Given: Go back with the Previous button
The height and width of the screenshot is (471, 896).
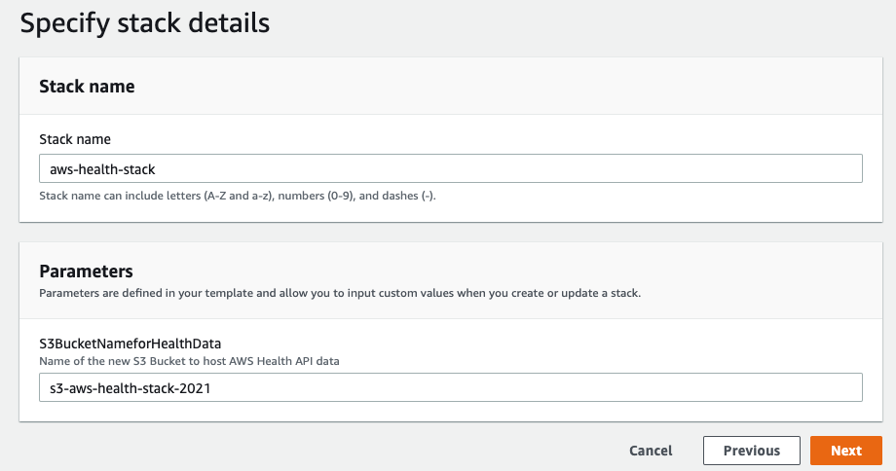Looking at the screenshot, I should tap(751, 451).
